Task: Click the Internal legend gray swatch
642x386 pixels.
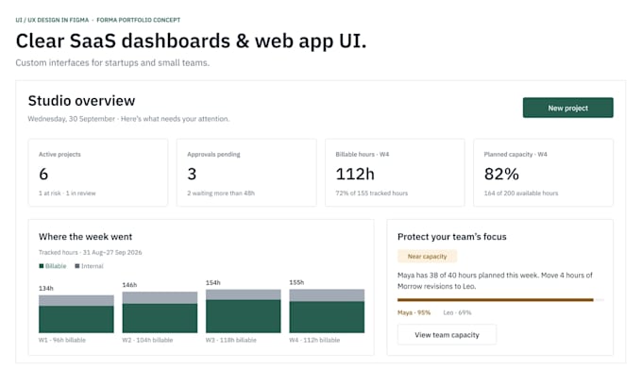Action: point(77,266)
